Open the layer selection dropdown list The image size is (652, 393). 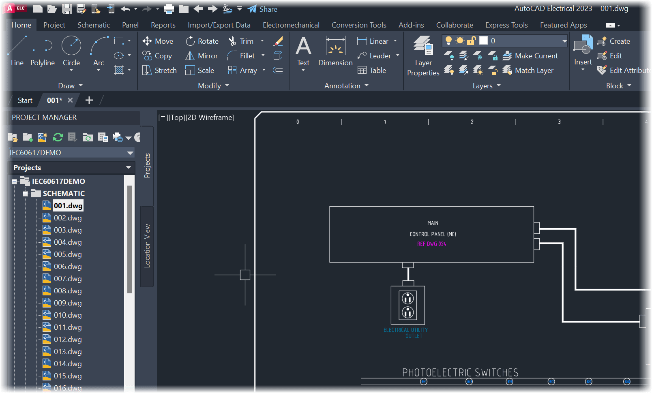pyautogui.click(x=564, y=41)
